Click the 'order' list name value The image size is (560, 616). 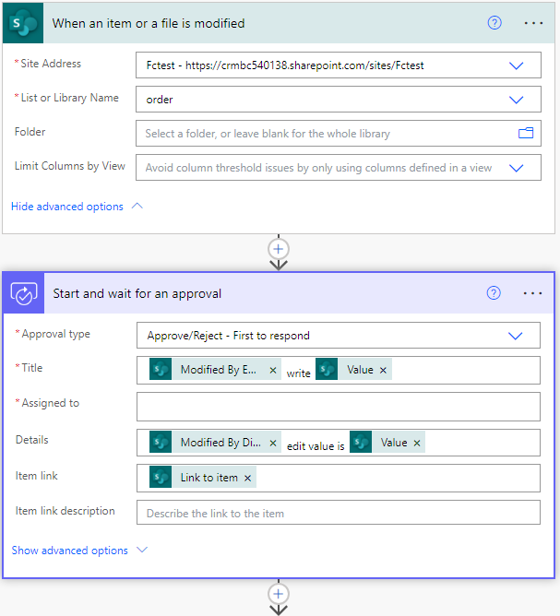tap(160, 100)
